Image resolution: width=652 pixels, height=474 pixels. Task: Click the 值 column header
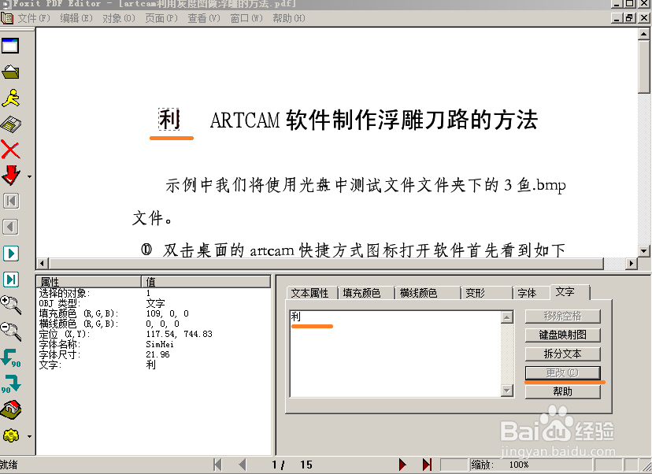206,282
